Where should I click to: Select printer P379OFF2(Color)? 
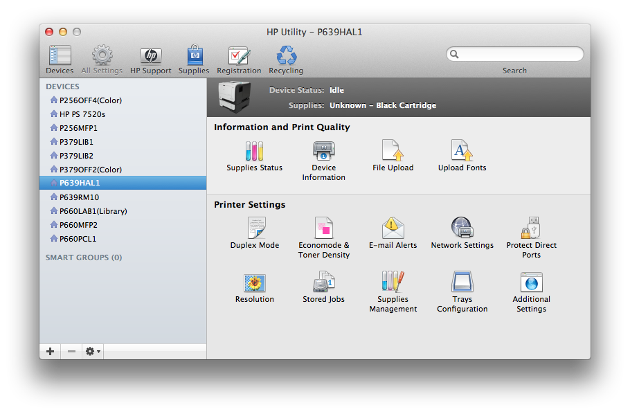(x=123, y=169)
